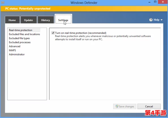Screen dimensions: 168x118
Task: Click the Cancel button
Action: (x=149, y=106)
